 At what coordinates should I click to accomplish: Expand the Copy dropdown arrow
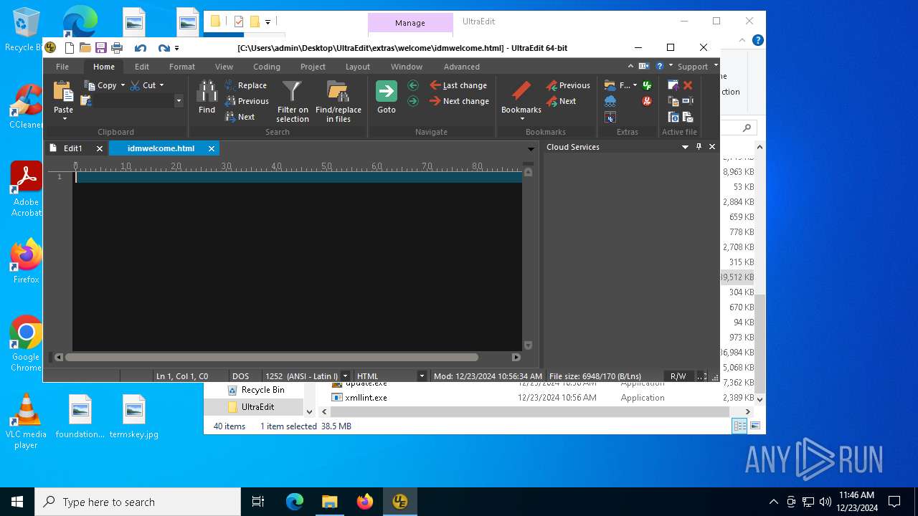coord(123,85)
